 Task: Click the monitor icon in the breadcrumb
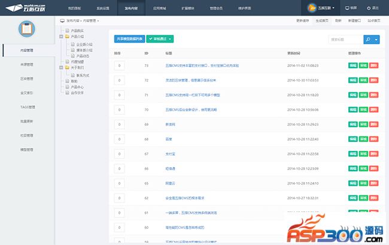pyautogui.click(x=63, y=20)
